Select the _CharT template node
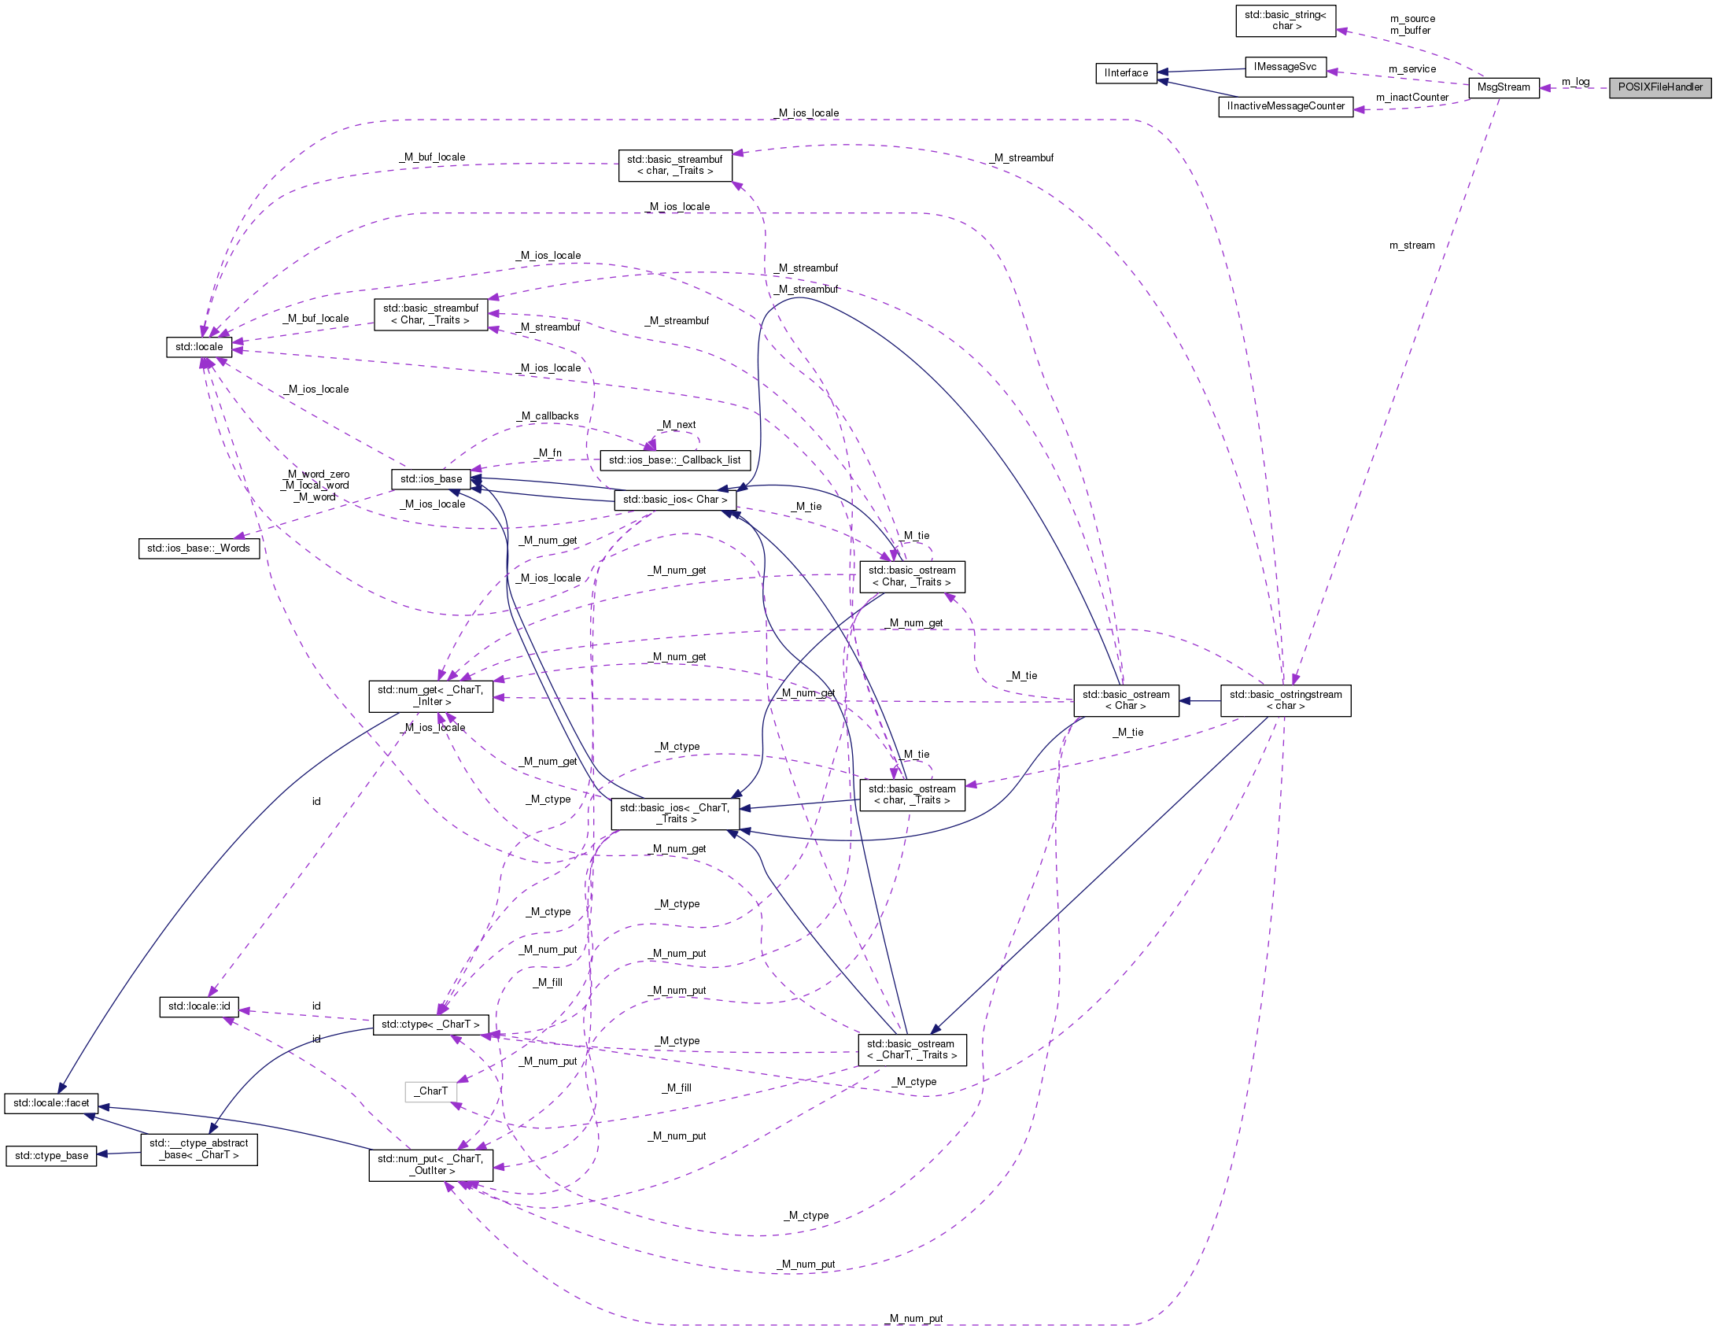The image size is (1716, 1329). [x=430, y=1091]
